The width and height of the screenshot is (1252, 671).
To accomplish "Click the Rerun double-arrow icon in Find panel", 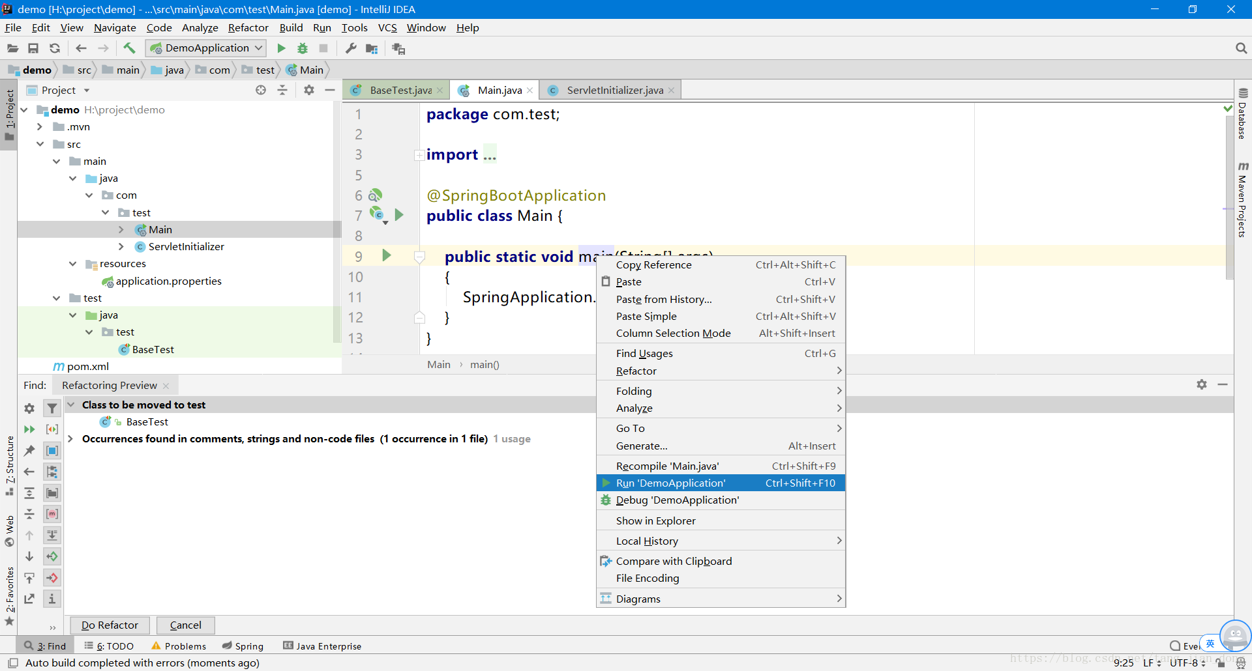I will (29, 429).
